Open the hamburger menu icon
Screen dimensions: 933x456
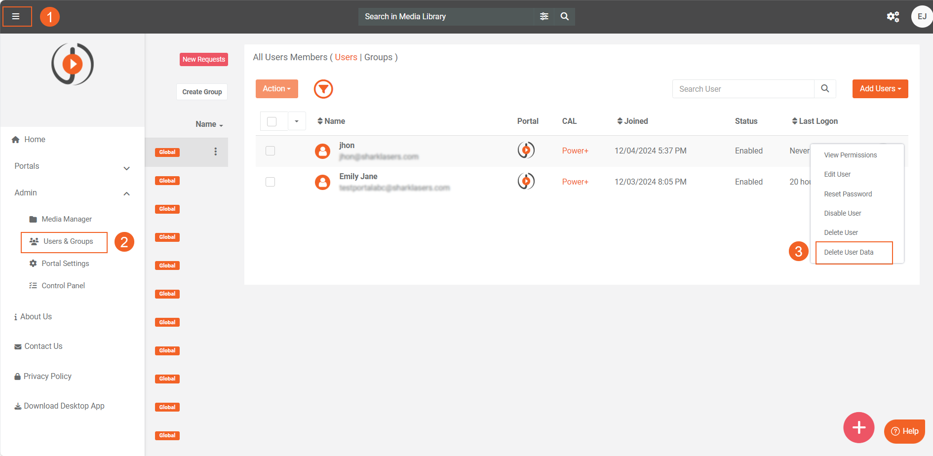point(16,17)
